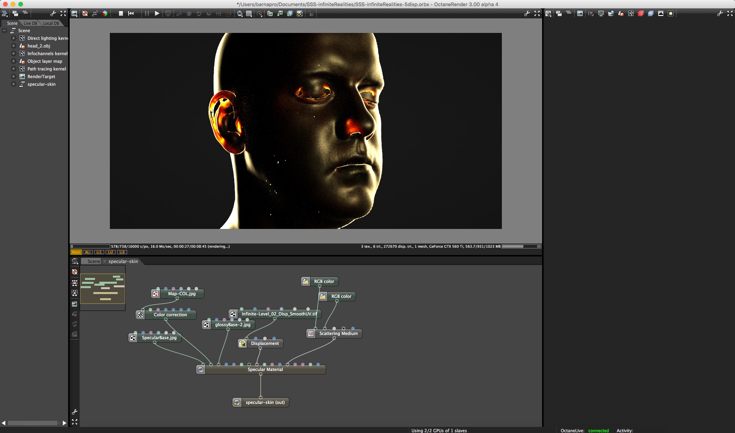Click the lock viewport resolution icon

310,13
